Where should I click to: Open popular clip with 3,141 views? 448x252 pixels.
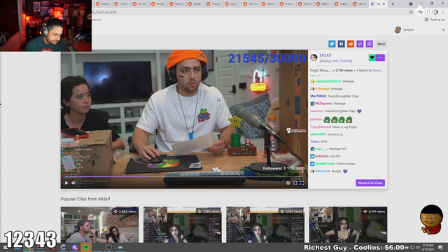[x=348, y=225]
